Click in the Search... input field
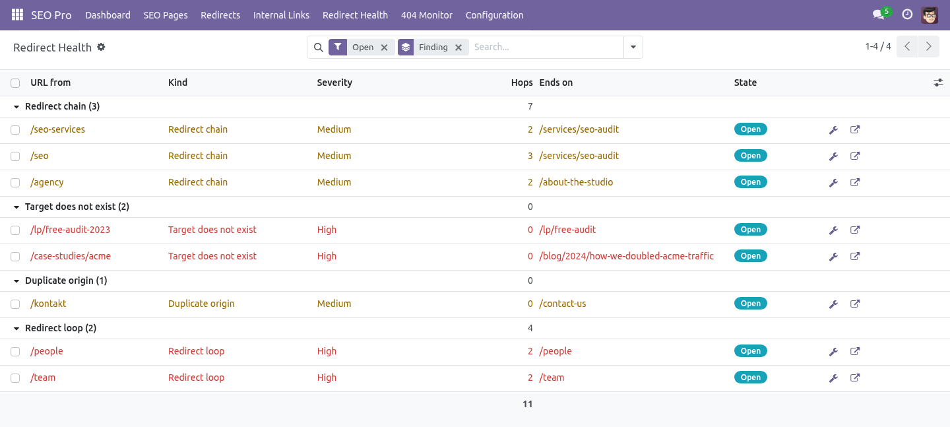Viewport: 950px width, 427px height. [x=546, y=48]
